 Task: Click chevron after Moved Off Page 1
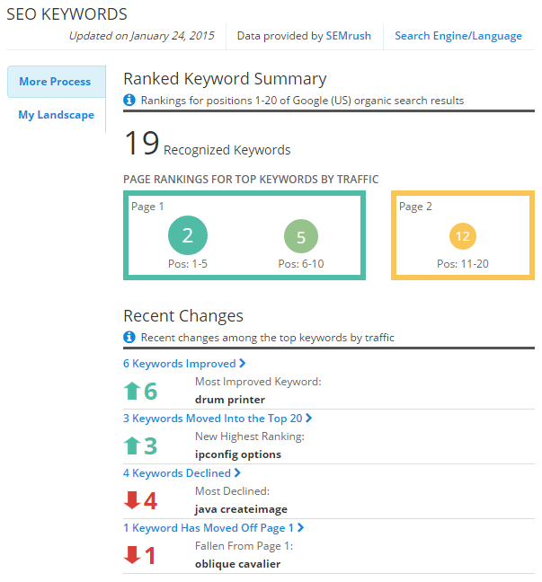[300, 527]
